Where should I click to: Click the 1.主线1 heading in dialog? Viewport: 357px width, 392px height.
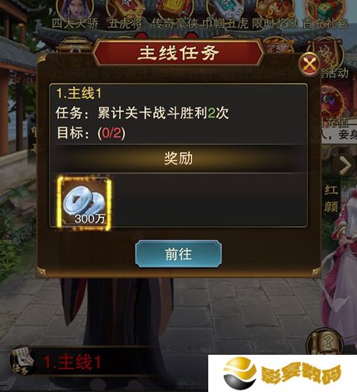point(79,94)
